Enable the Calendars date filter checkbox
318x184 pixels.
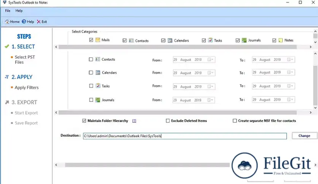coord(91,73)
